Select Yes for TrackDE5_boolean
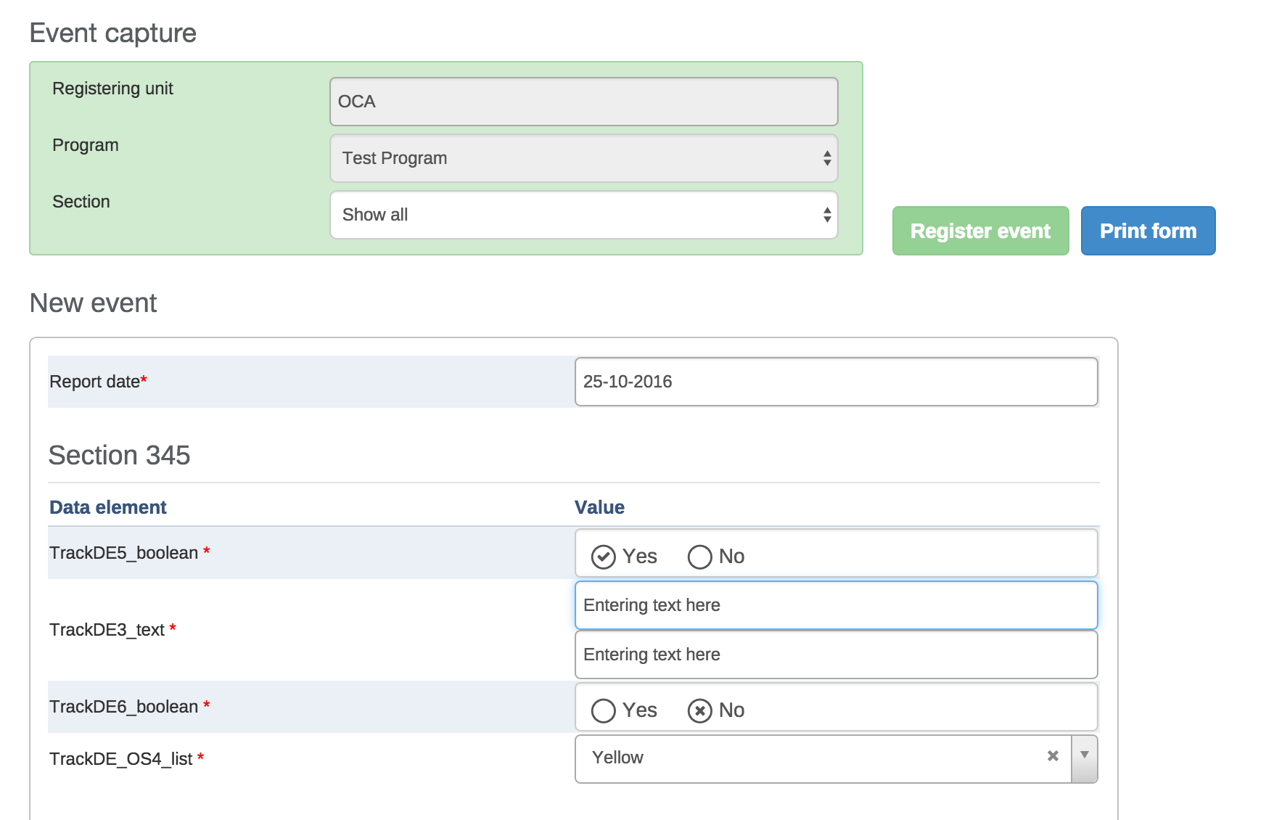This screenshot has width=1274, height=820. [604, 557]
